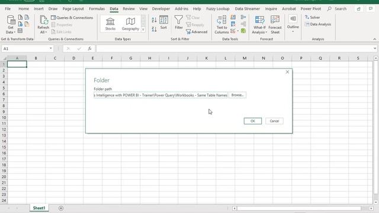Launch Text to Columns
This screenshot has width=379, height=213.
tap(221, 25)
